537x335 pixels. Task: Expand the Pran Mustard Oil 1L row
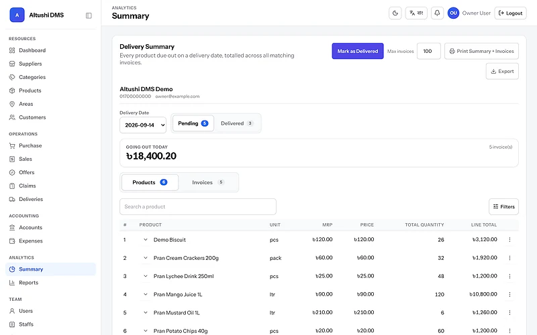[146, 312]
